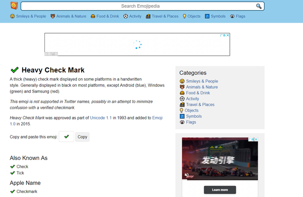This screenshot has width=303, height=197.
Task: Click the Emojipedia logo icon
Action: pyautogui.click(x=14, y=6)
